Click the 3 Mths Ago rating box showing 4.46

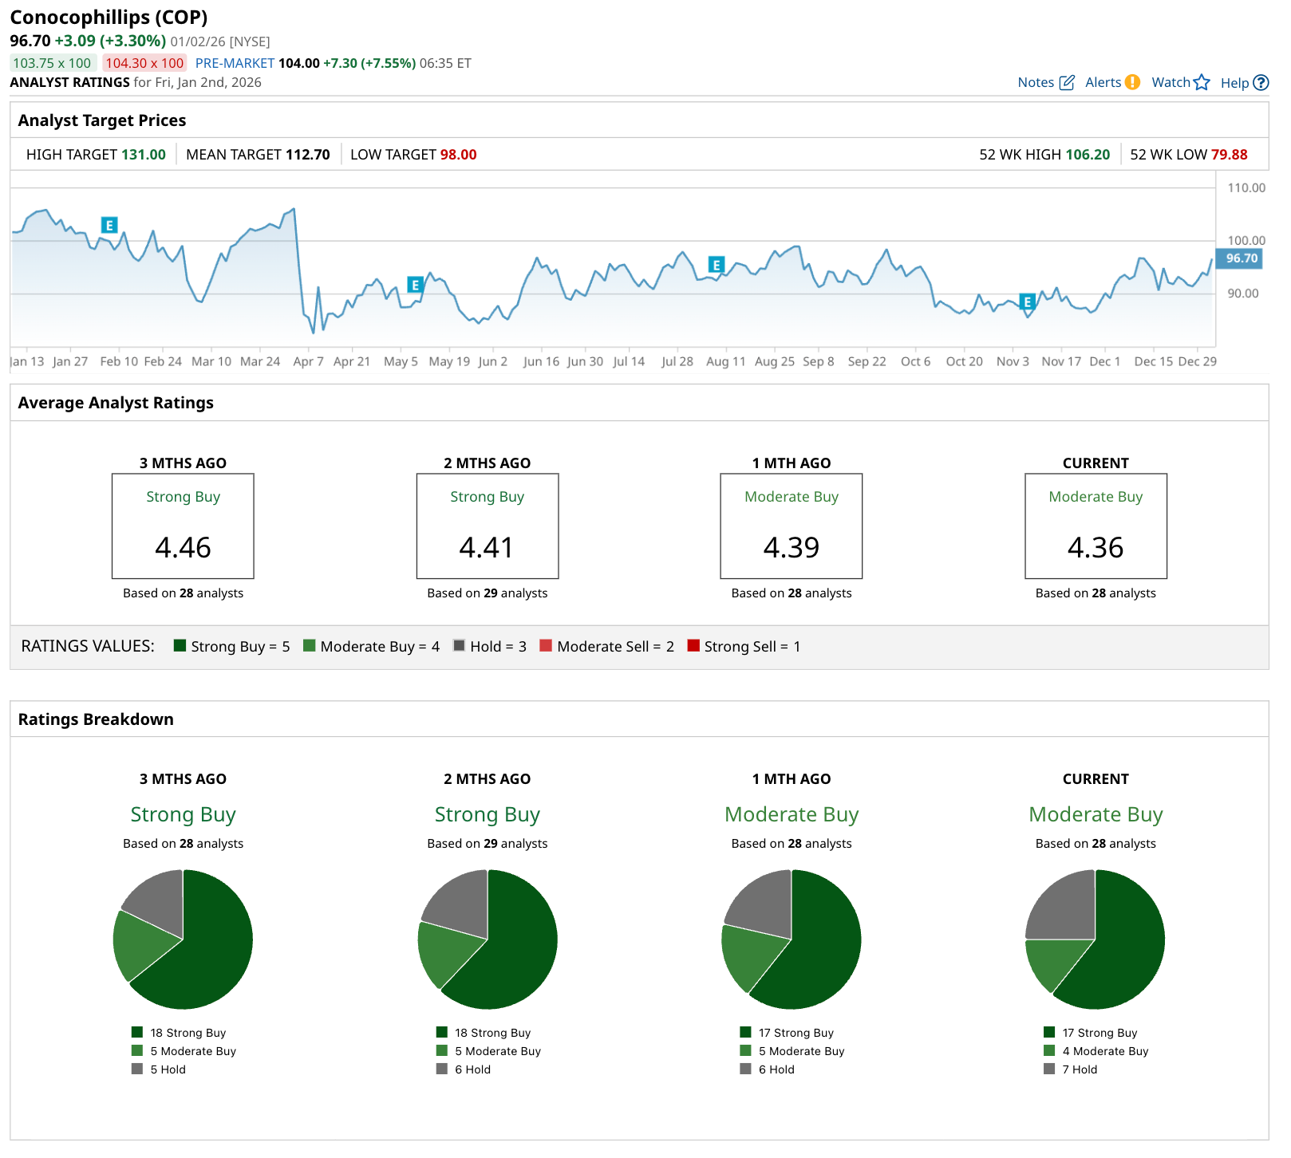pyautogui.click(x=183, y=526)
